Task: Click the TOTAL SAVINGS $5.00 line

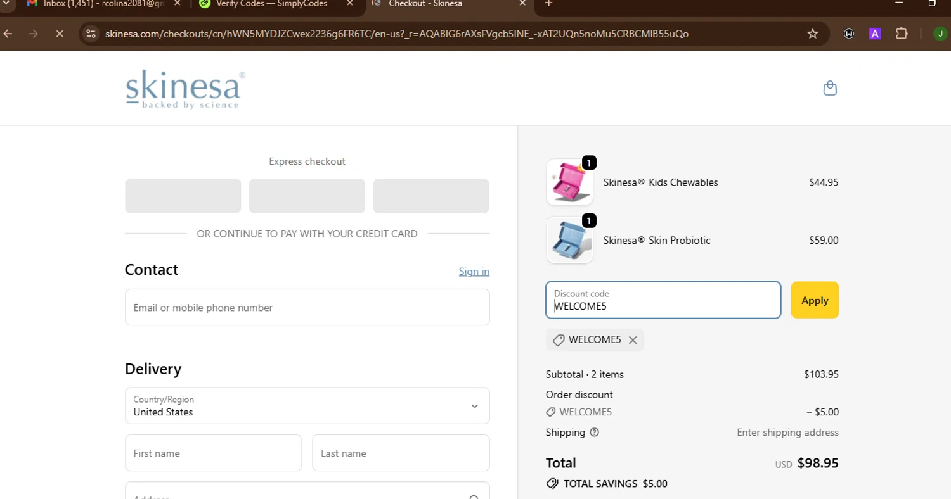Action: click(607, 484)
